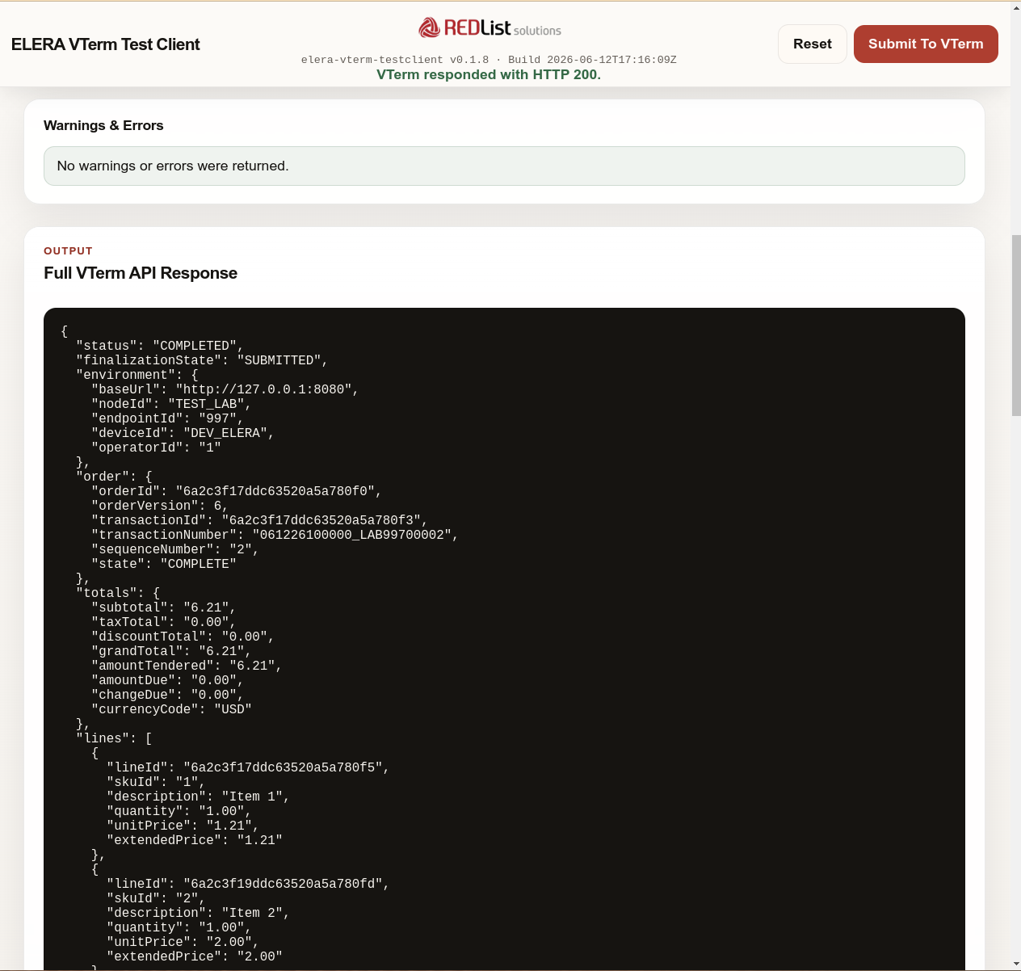1021x971 pixels.
Task: Click the "currencyCode": "USD" line
Action: (x=171, y=709)
